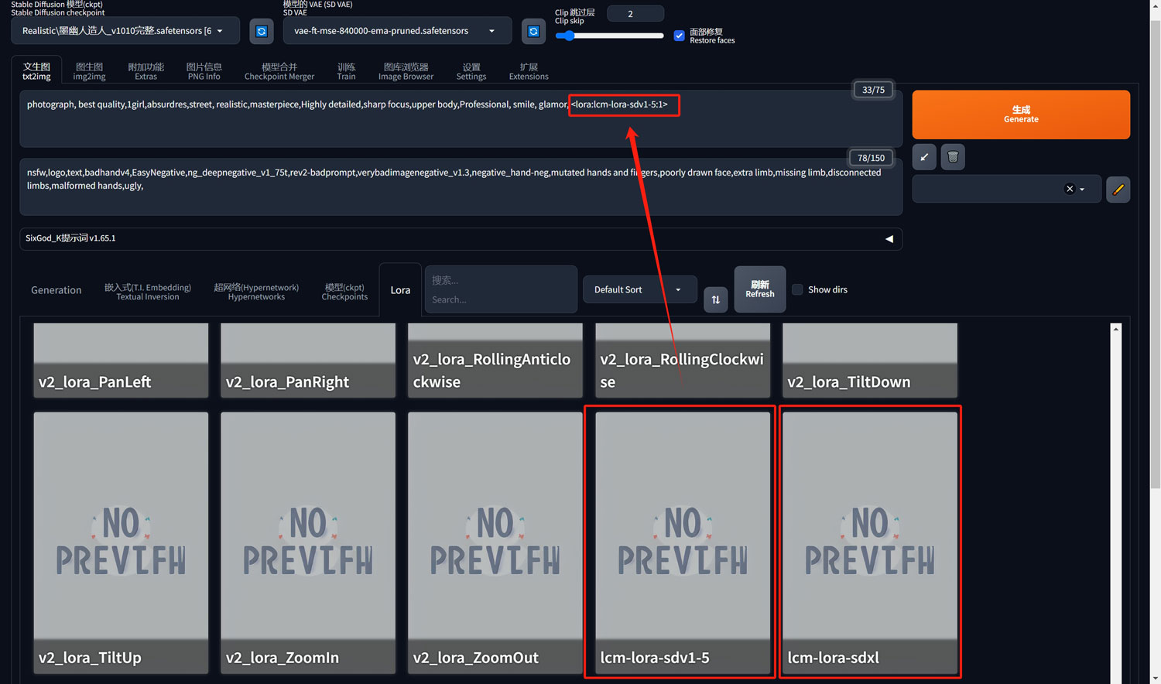Expand the SixGod_K prompt panel
The height and width of the screenshot is (684, 1161).
tap(889, 238)
